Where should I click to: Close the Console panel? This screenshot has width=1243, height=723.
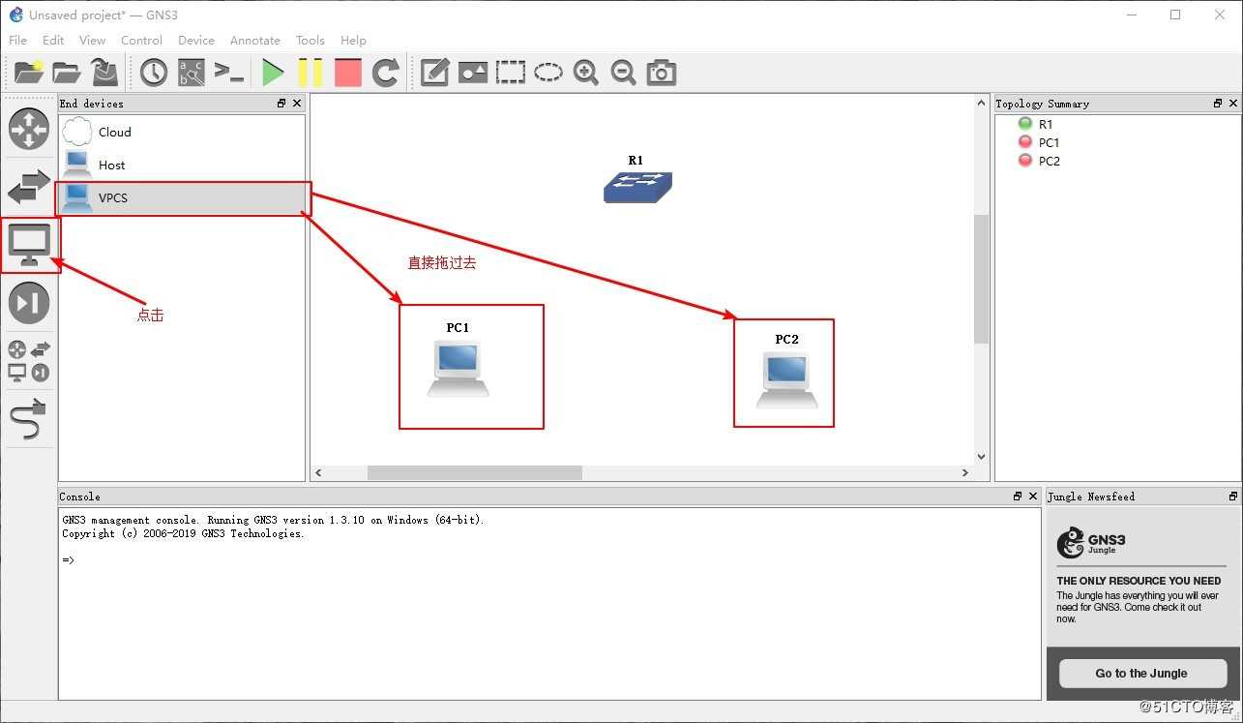[x=1032, y=497]
